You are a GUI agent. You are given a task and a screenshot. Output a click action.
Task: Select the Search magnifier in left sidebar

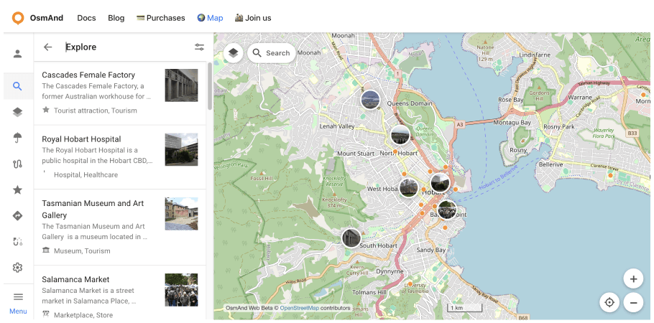coord(18,87)
